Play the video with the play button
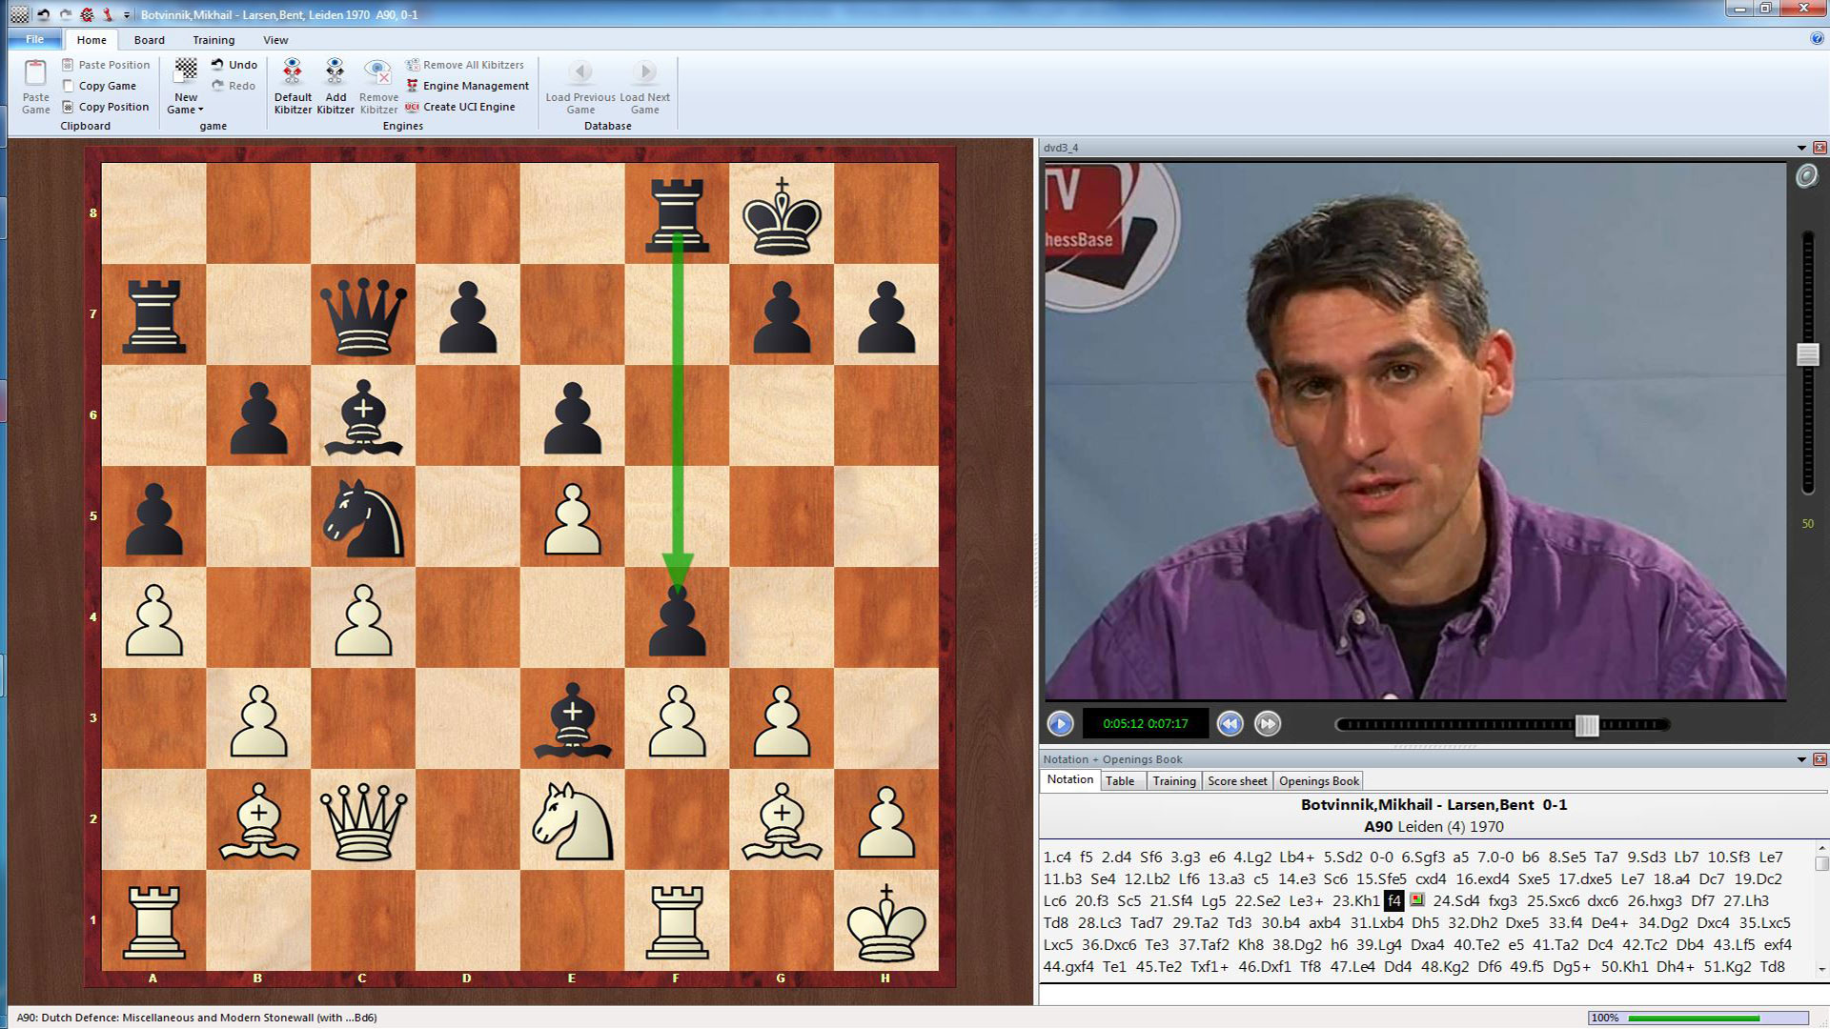The image size is (1830, 1029). [1061, 724]
